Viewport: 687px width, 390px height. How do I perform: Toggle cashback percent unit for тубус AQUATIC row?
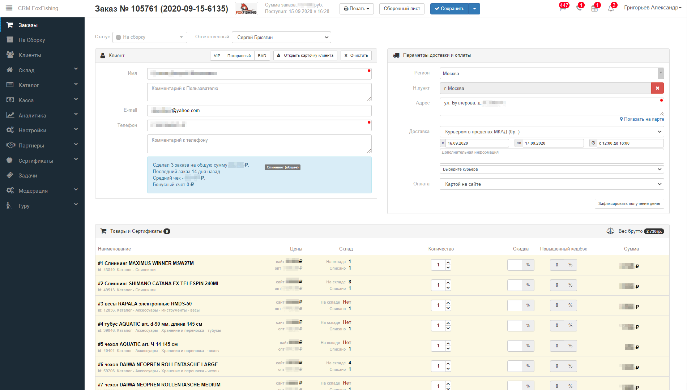[x=570, y=326]
